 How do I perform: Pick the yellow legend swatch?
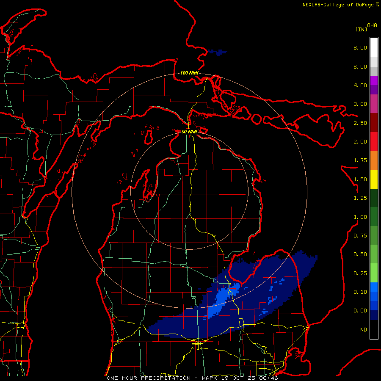(x=374, y=179)
